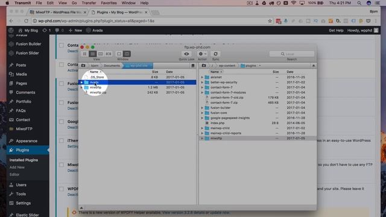Open macOS Spotlight search icon
The height and width of the screenshot is (217, 386).
click(359, 3)
